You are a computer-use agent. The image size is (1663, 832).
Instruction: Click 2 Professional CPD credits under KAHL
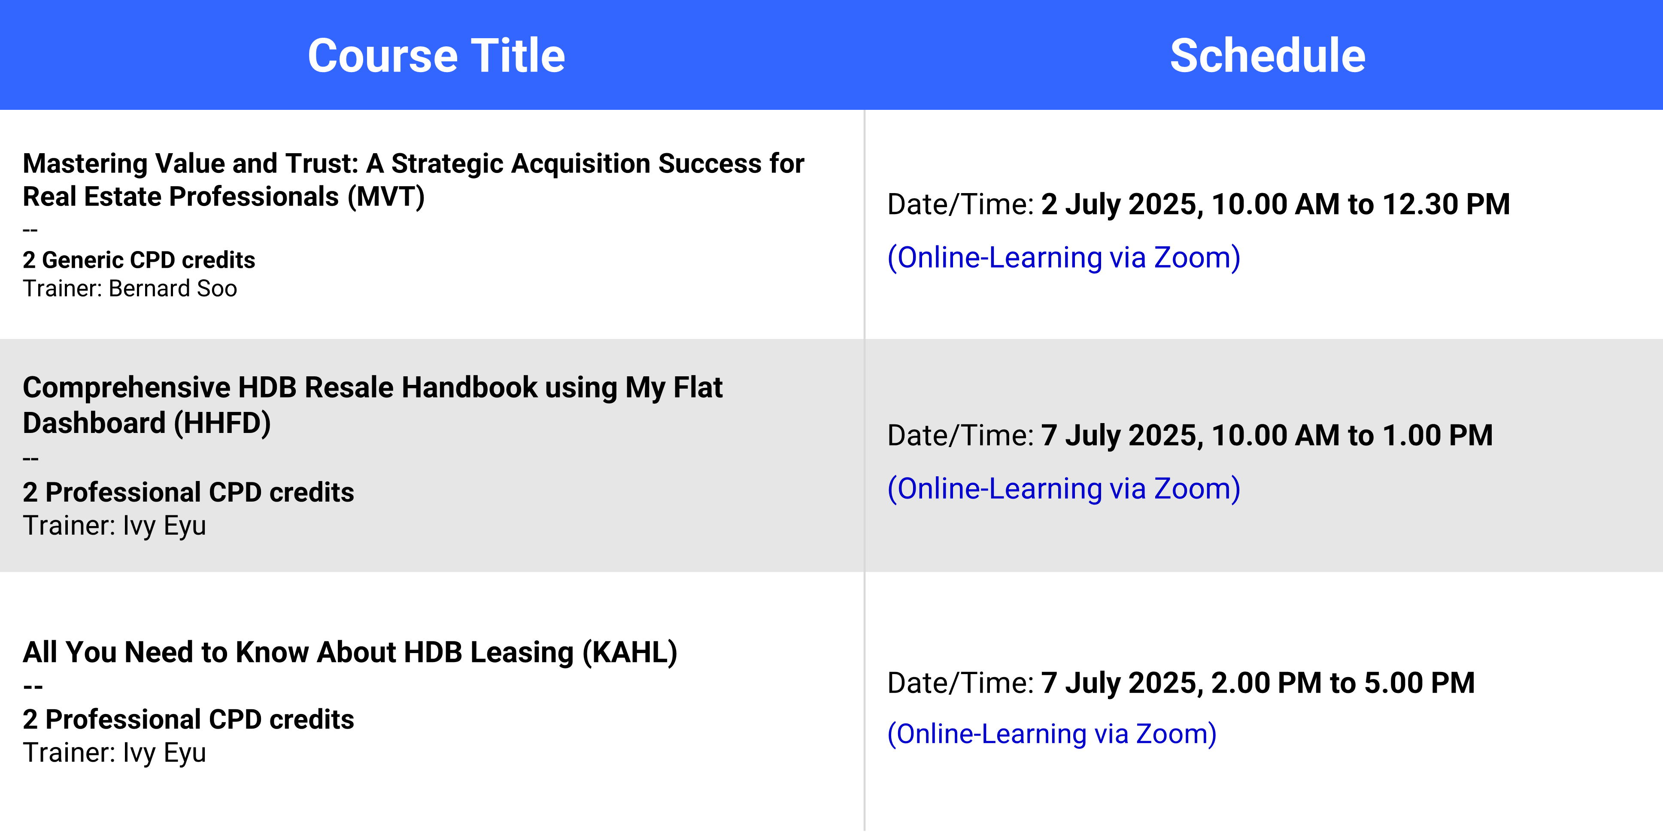[x=188, y=720]
